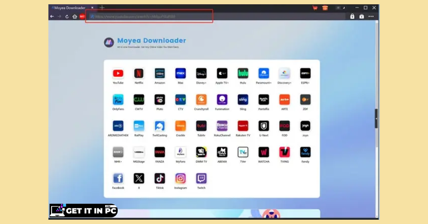Go back with the back arrow
This screenshot has width=428, height=224.
(52, 16)
